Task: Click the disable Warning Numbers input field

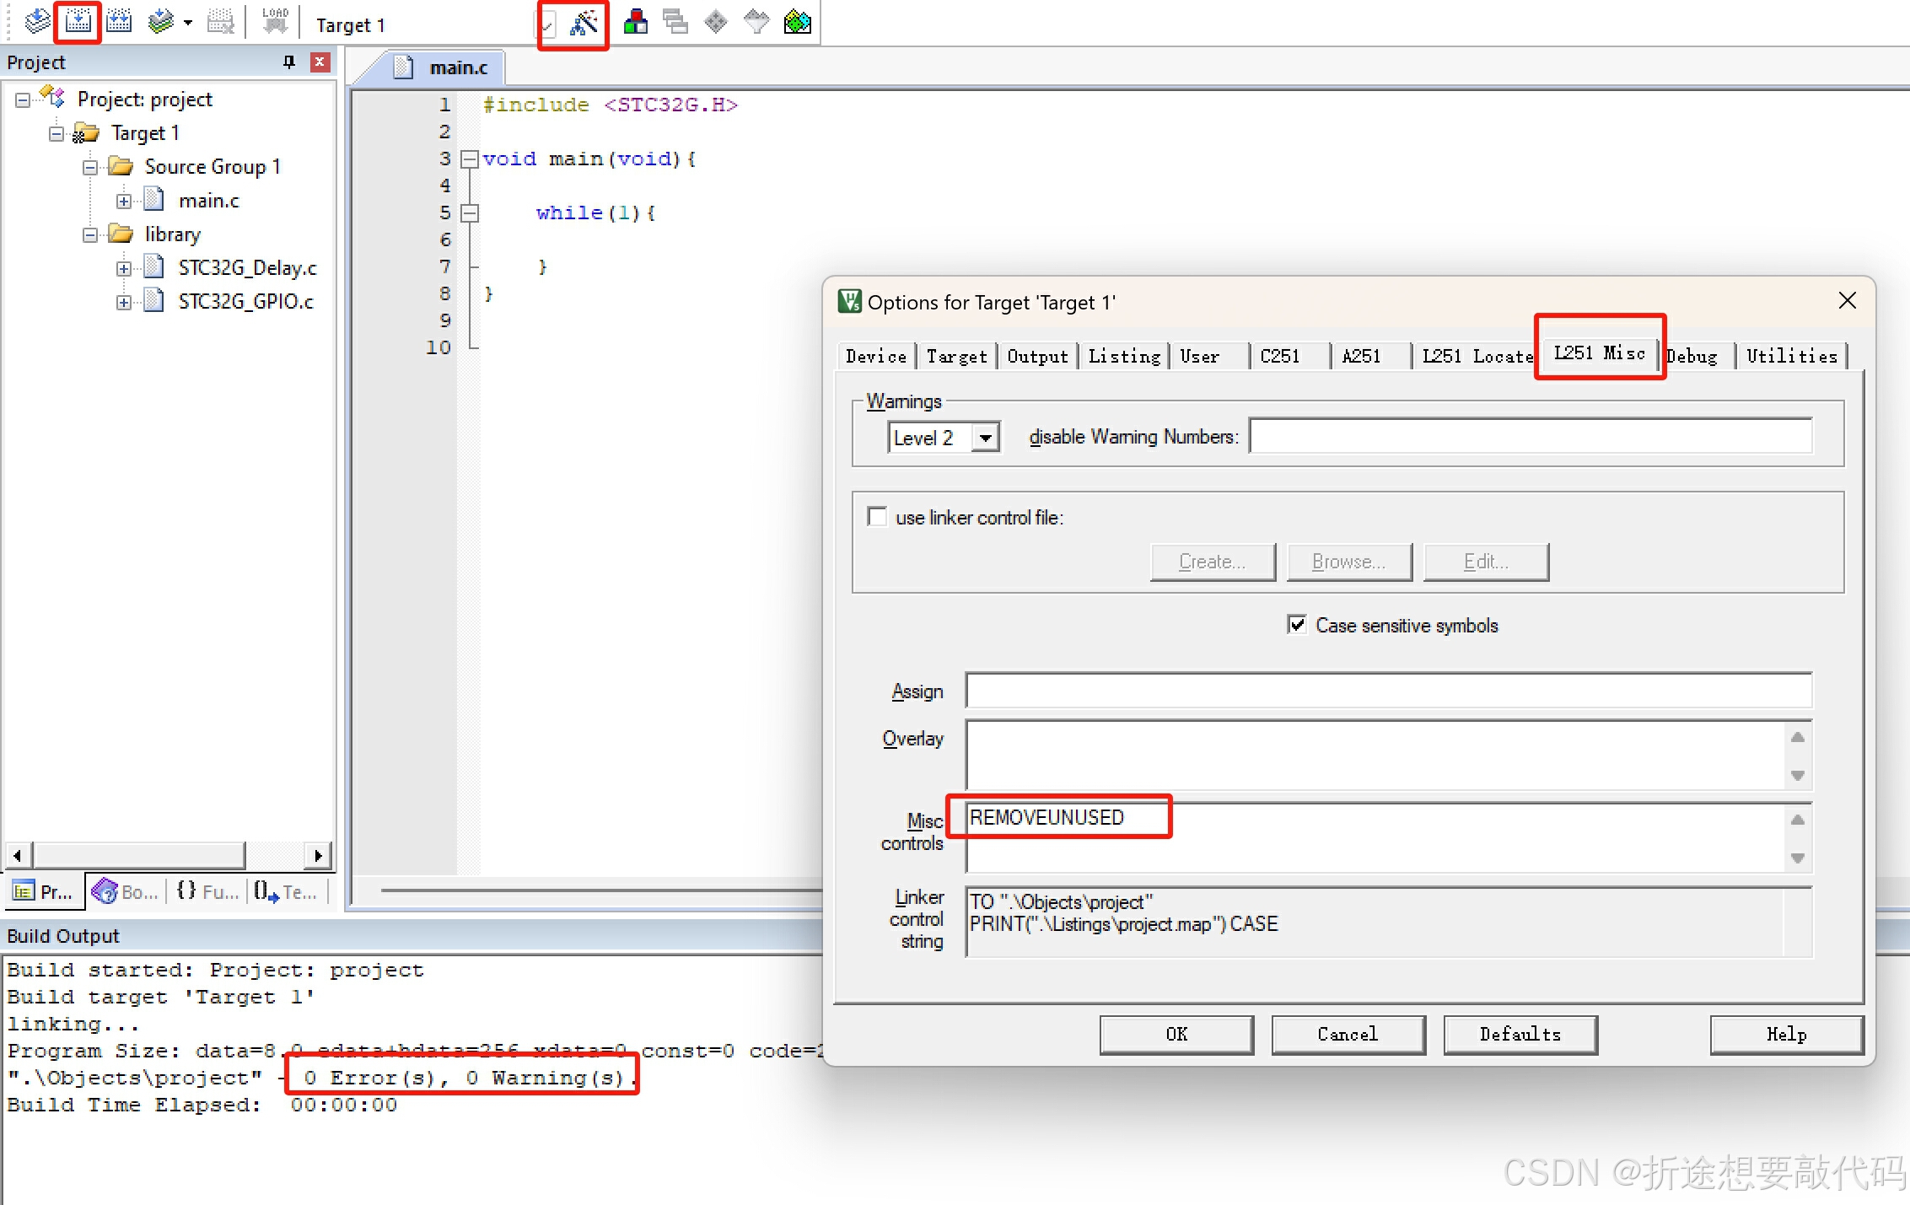Action: tap(1530, 437)
